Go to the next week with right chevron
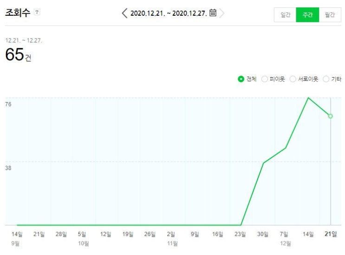The image size is (345, 255). click(x=222, y=13)
